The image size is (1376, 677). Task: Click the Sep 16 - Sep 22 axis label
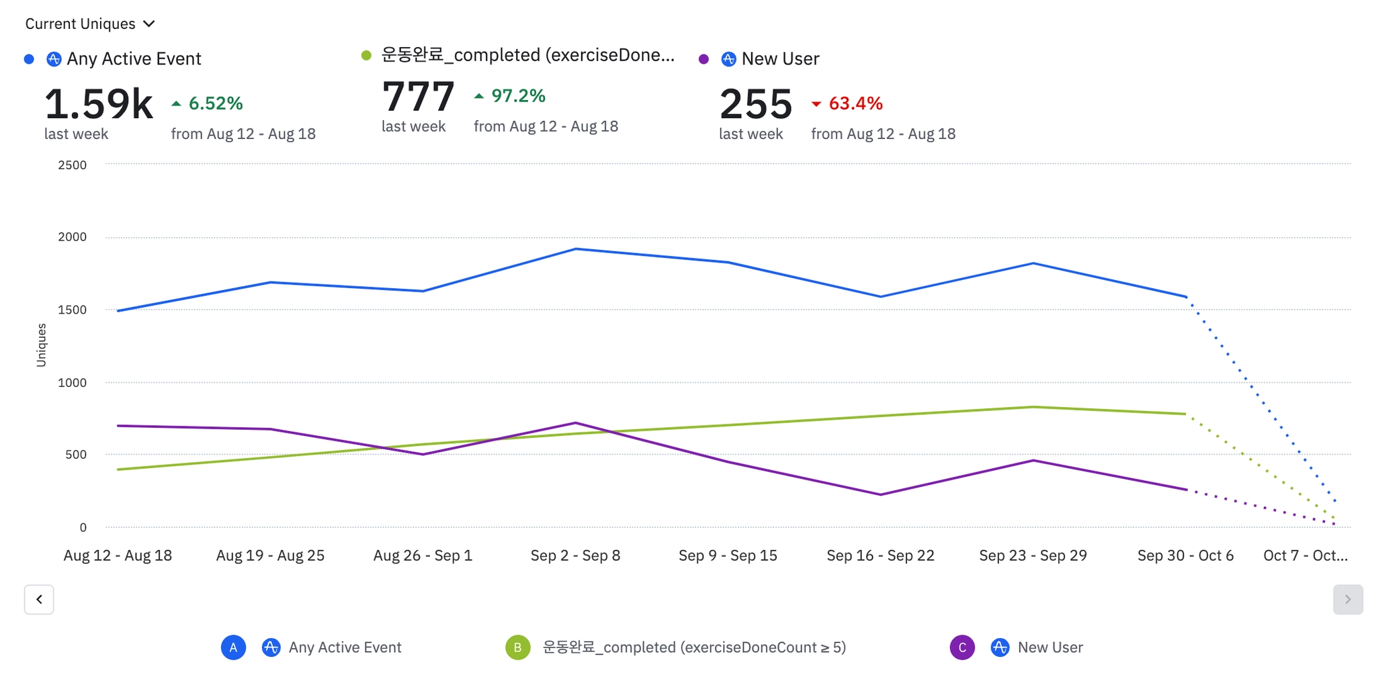pyautogui.click(x=880, y=555)
